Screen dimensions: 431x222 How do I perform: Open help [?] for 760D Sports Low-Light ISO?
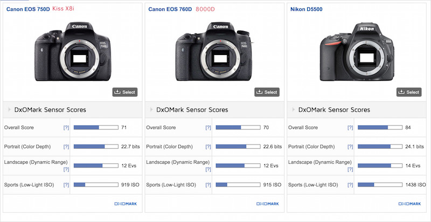pyautogui.click(x=208, y=185)
